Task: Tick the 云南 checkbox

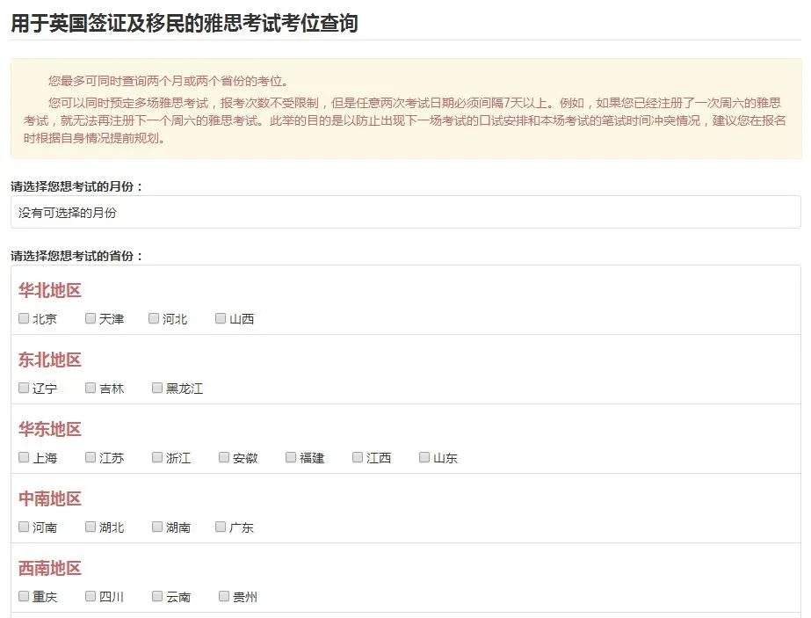Action: [x=157, y=596]
